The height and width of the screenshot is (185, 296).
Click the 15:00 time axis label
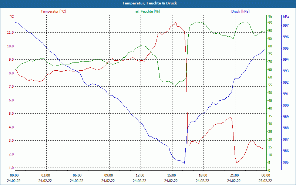[171, 175]
